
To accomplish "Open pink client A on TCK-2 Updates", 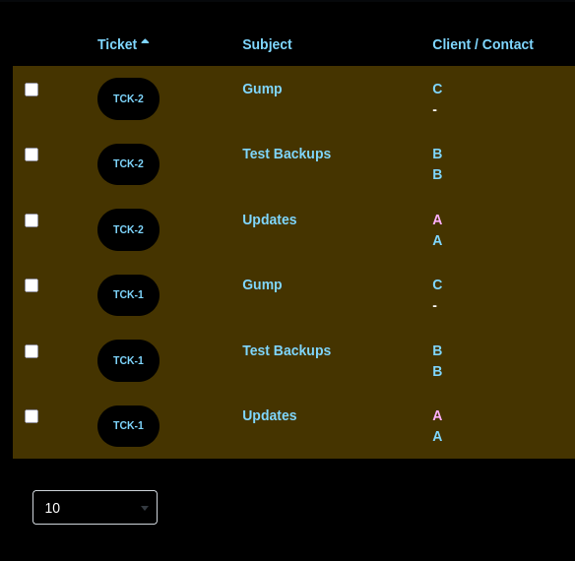I will pyautogui.click(x=437, y=219).
